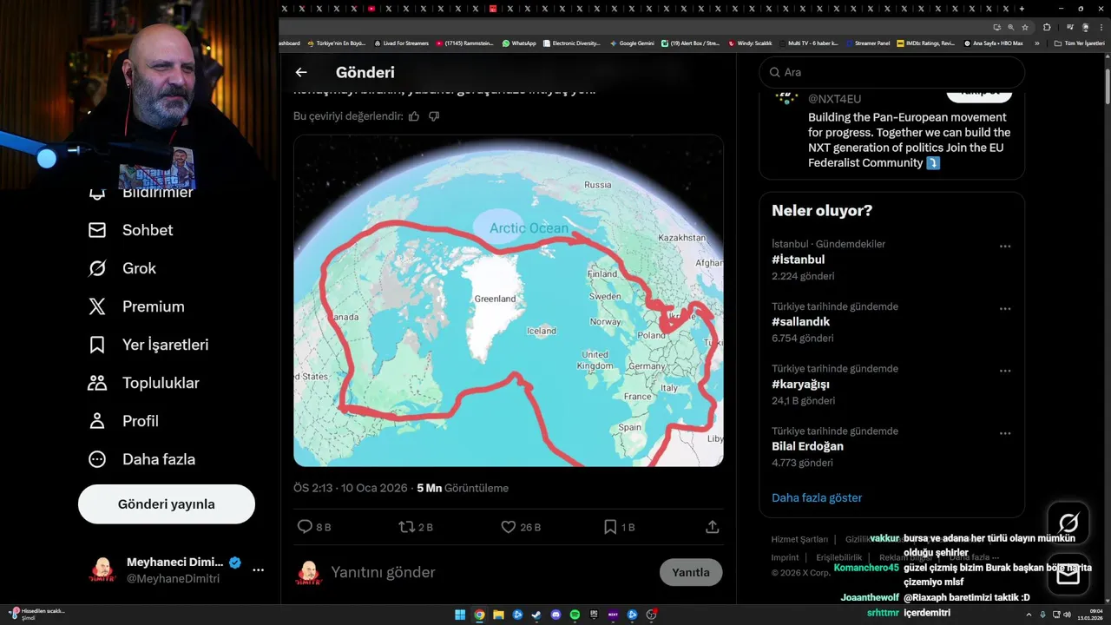Click the thumbs down translation rating icon
This screenshot has height=625, width=1111.
pos(434,116)
